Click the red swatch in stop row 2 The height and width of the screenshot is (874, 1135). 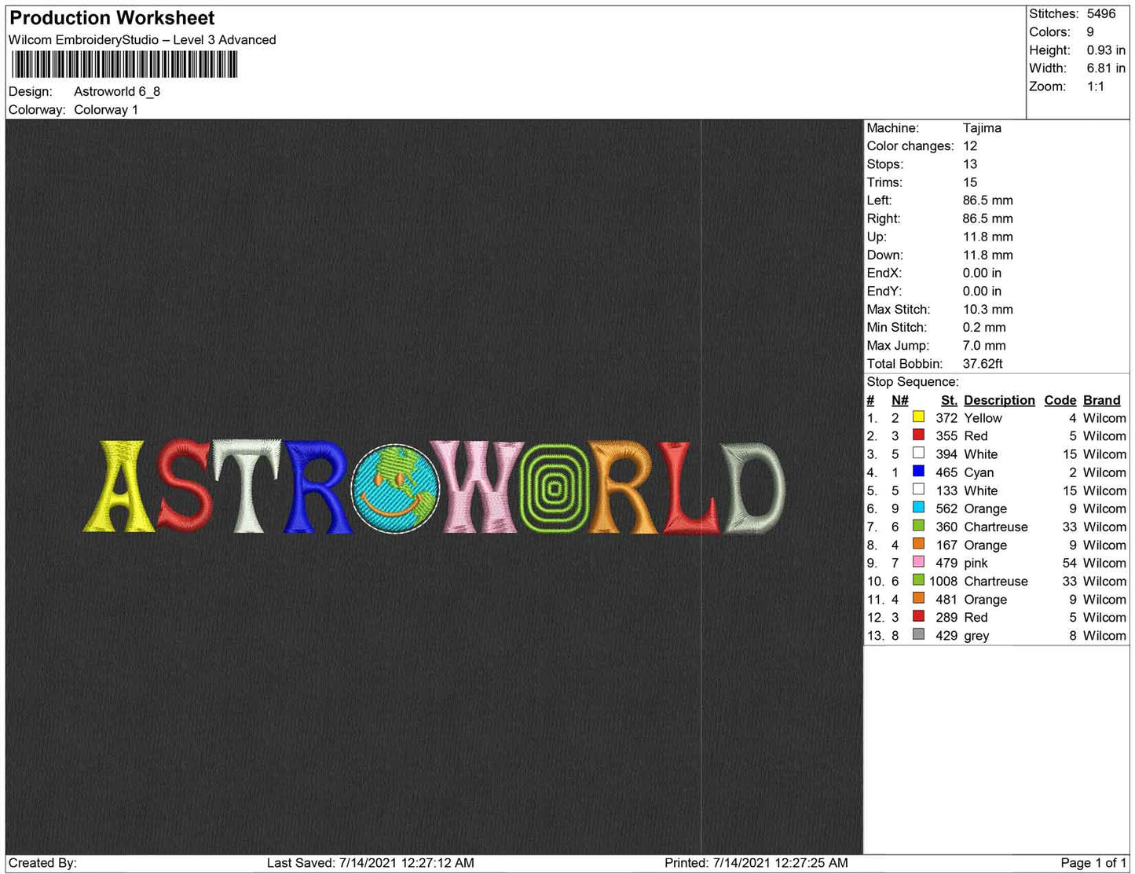(918, 435)
